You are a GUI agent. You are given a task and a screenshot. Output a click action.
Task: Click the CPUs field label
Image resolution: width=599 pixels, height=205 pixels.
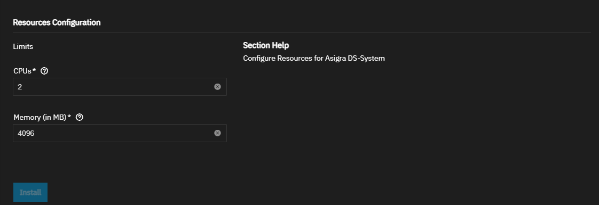tap(22, 71)
